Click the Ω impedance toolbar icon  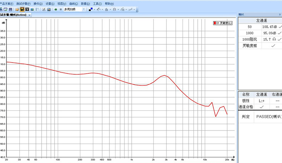114,9
